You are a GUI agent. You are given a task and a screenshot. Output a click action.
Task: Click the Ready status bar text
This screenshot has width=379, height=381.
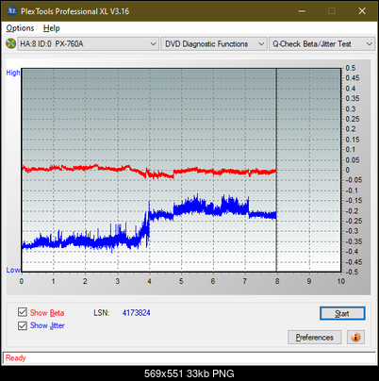(16, 358)
